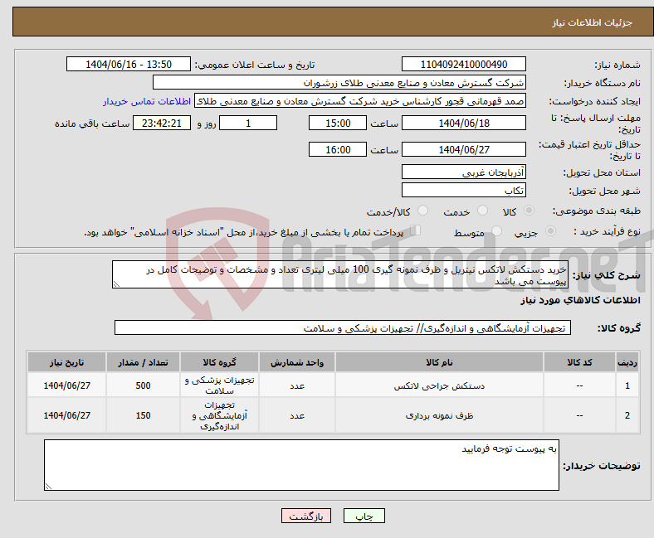The image size is (654, 538).
Task: Click the deadline time field 15:00
Action: point(338,123)
